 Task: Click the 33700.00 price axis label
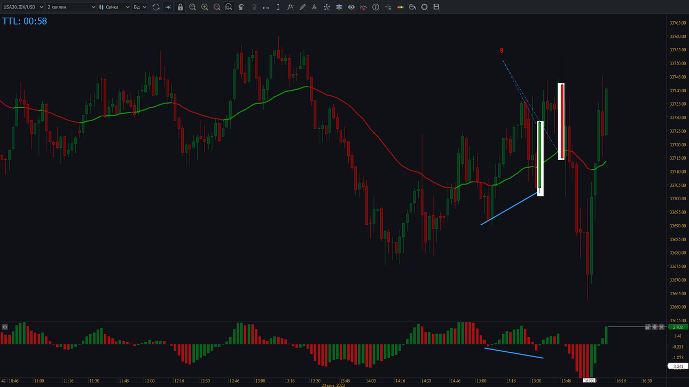678,199
